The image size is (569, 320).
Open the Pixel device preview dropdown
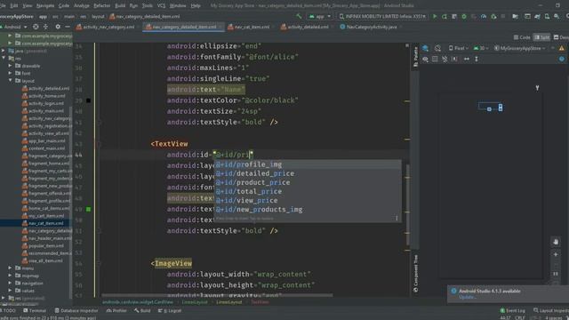tap(459, 48)
